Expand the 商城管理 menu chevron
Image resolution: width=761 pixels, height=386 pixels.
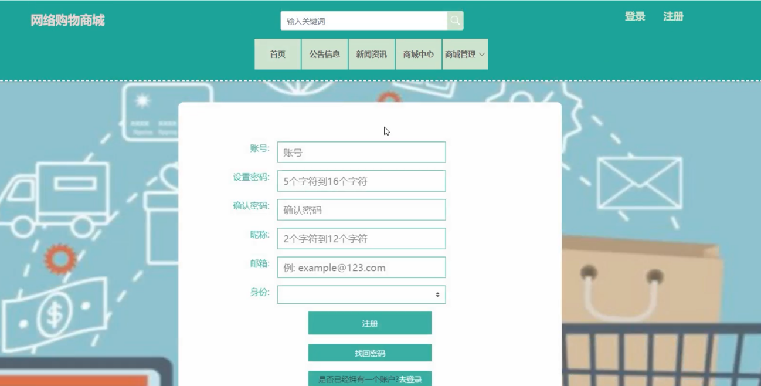(482, 55)
